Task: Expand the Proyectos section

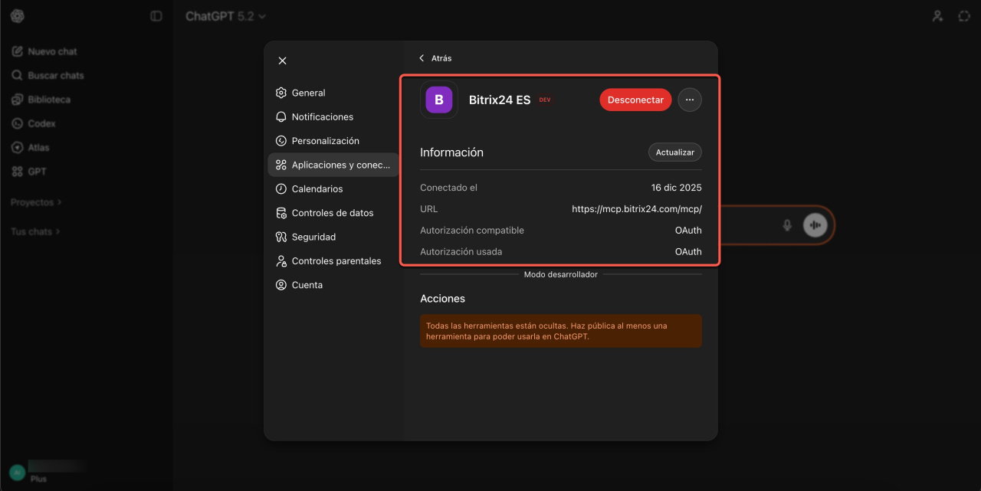Action: 36,202
